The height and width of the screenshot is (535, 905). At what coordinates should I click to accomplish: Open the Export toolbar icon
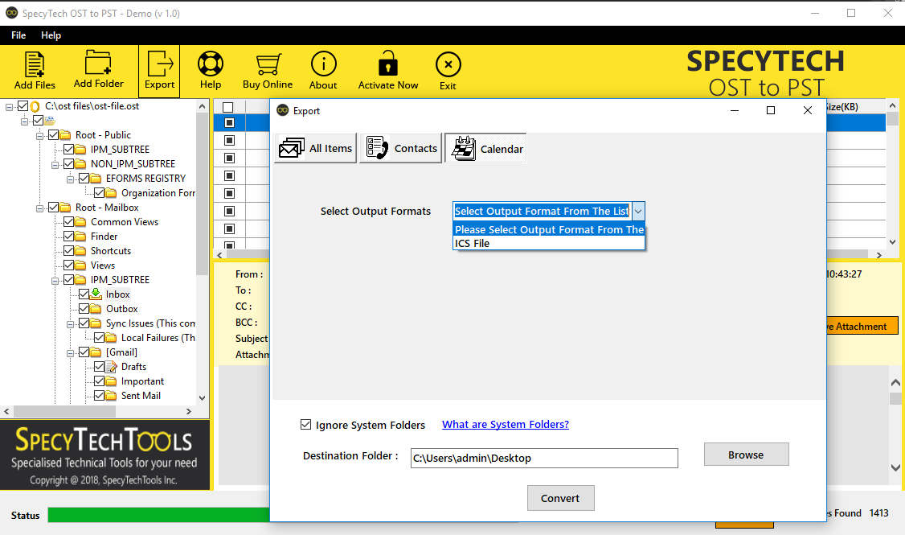point(160,63)
